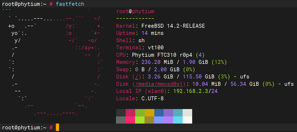Click the bottom 'root@phytium:~ #' prompt text
Screen dimensions: 297x132
pyautogui.click(x=27, y=128)
